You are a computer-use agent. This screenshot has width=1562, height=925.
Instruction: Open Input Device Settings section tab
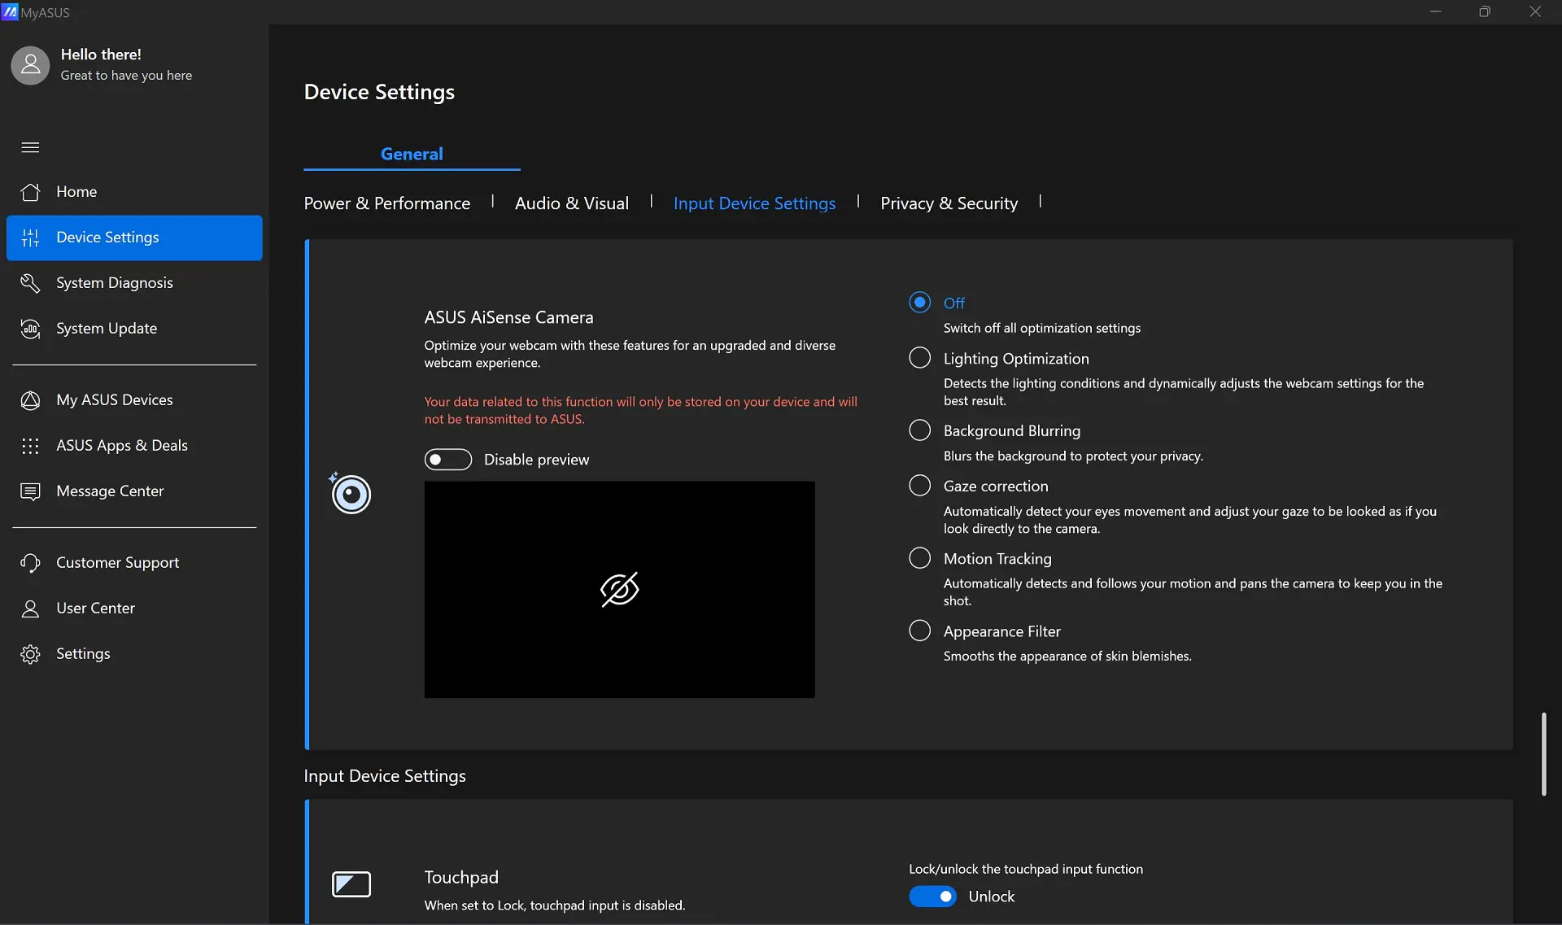pos(754,203)
